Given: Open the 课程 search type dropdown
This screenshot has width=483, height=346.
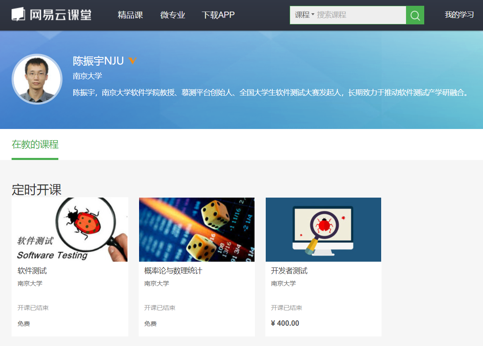Looking at the screenshot, I should (x=304, y=15).
